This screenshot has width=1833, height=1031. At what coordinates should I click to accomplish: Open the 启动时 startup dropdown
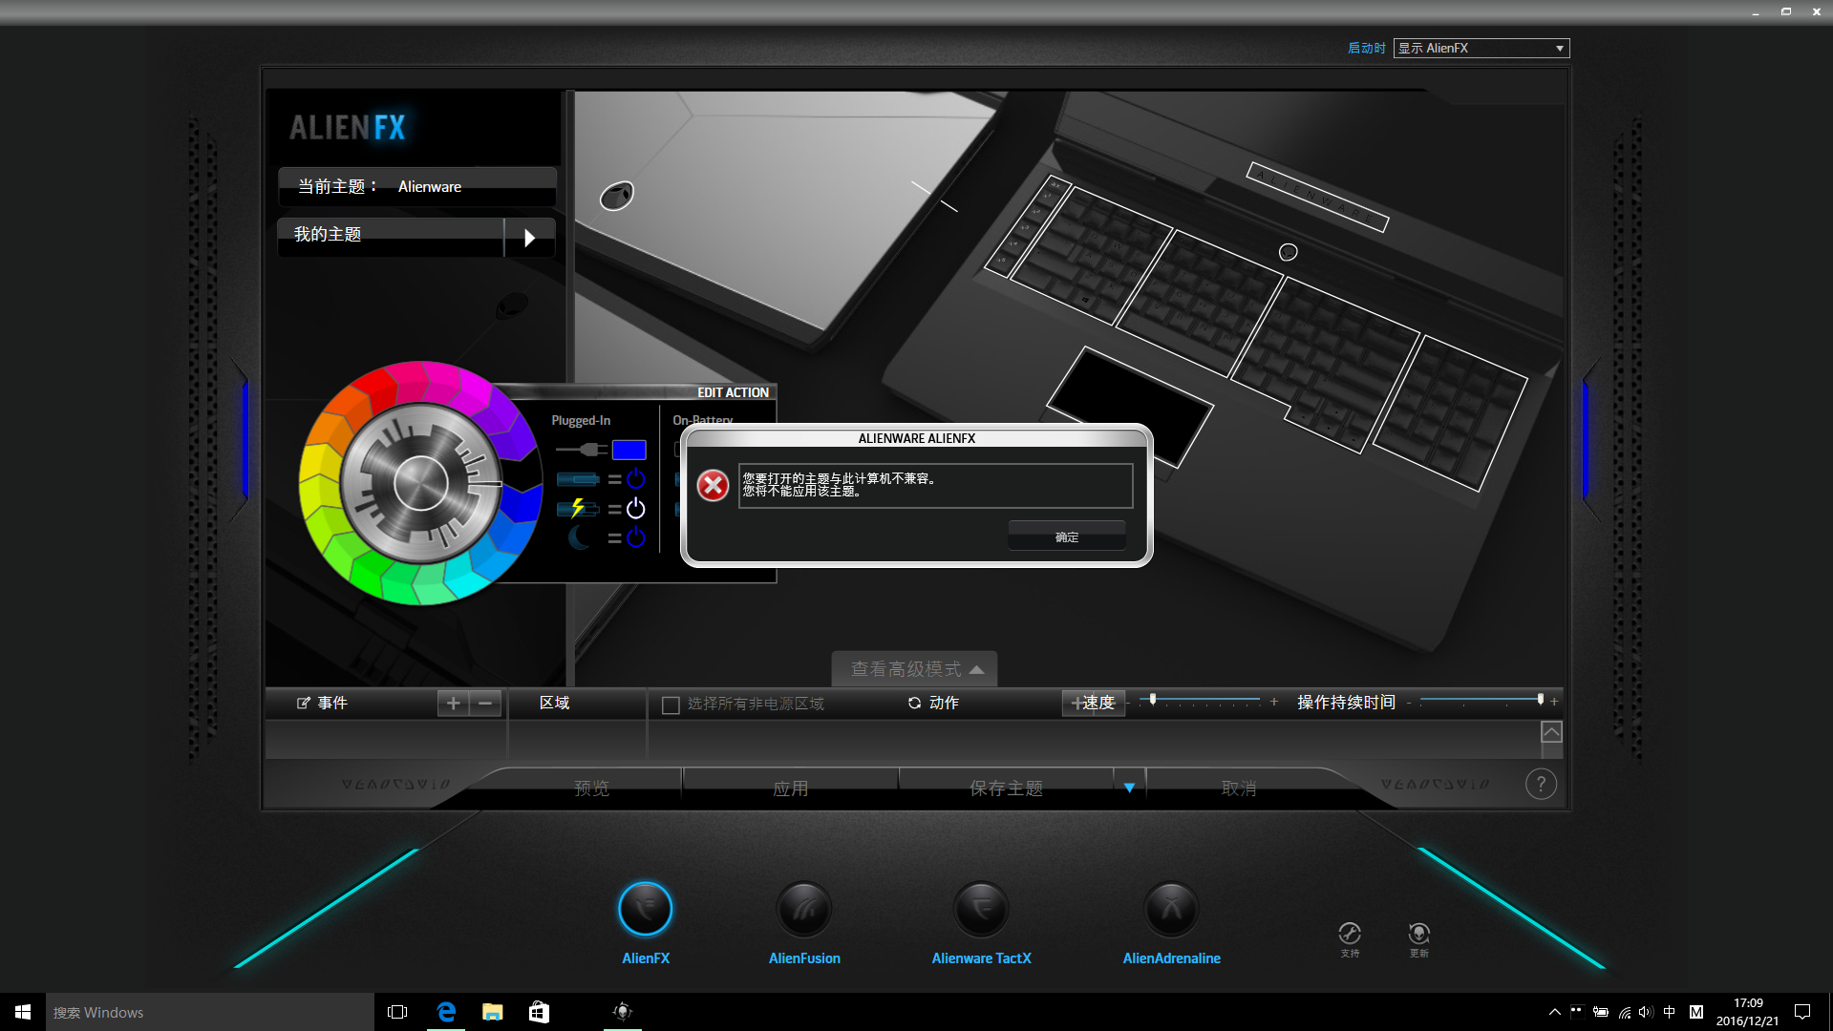pos(1481,48)
